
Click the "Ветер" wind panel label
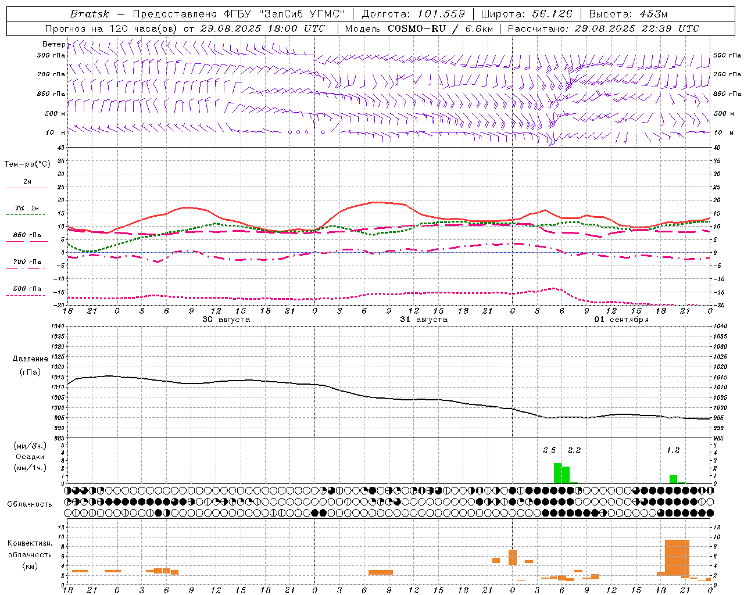(x=53, y=44)
